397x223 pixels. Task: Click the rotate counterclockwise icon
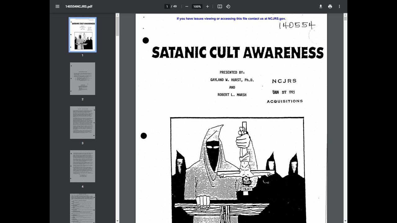coord(228,7)
